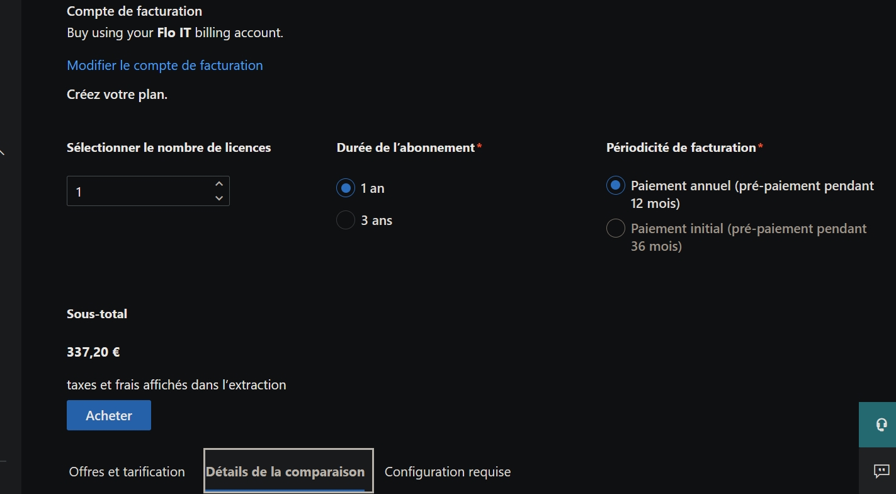The height and width of the screenshot is (494, 896).
Task: Increase licence count with up arrow
Action: [218, 184]
